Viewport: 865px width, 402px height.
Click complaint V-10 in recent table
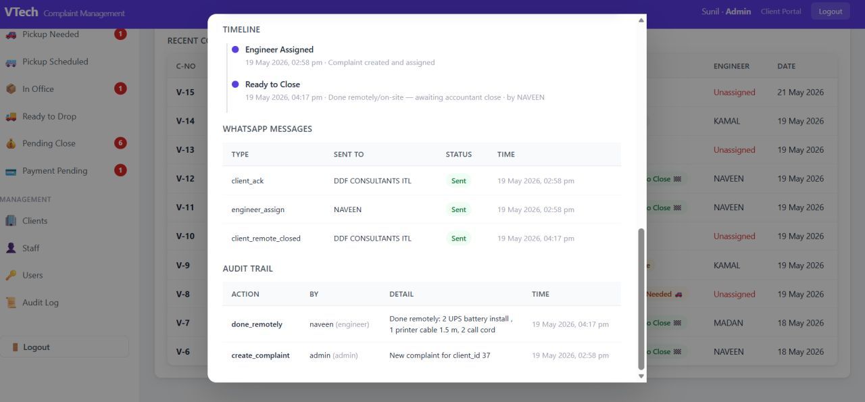pos(185,236)
